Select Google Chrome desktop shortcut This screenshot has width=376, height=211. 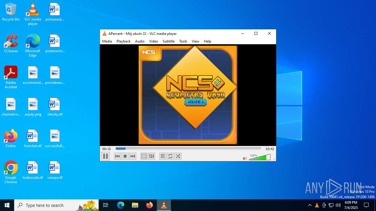(11, 172)
